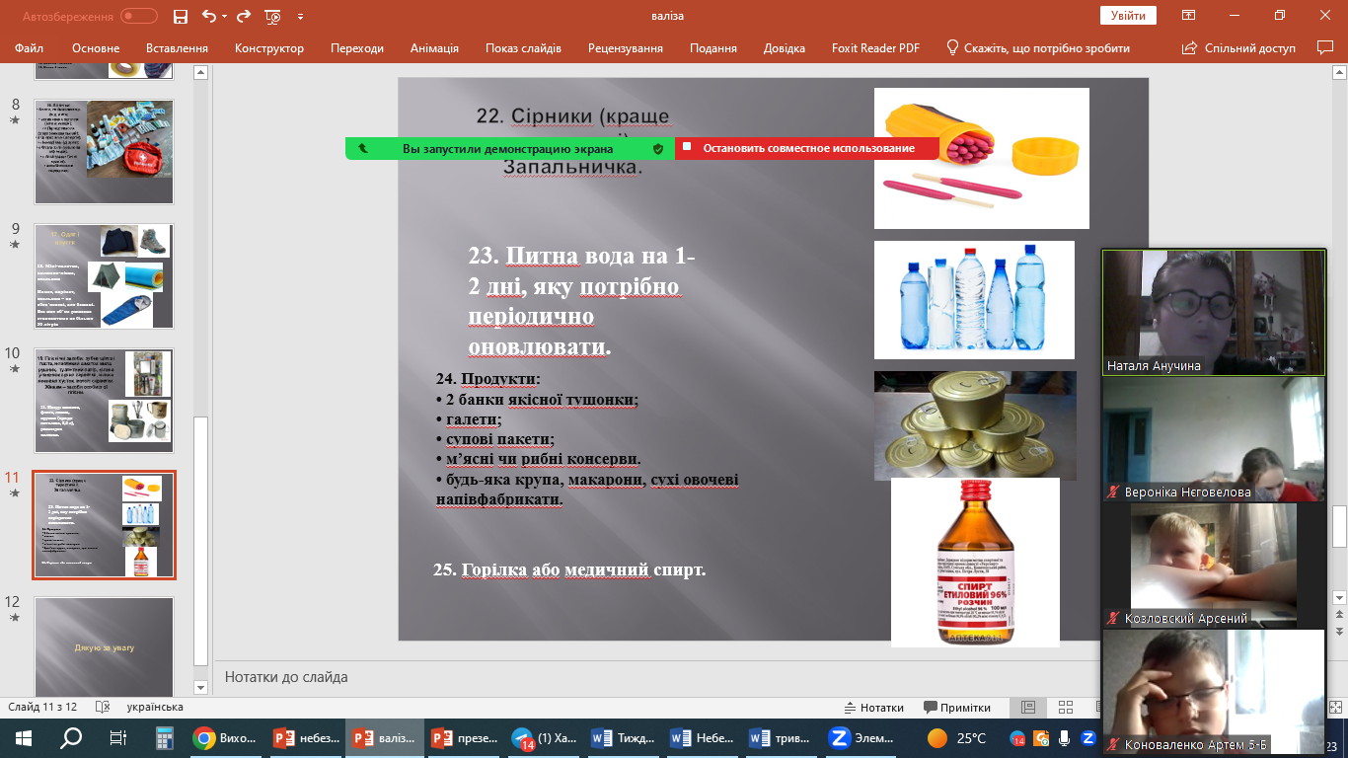Click the Save icon in quick access toolbar

point(180,16)
